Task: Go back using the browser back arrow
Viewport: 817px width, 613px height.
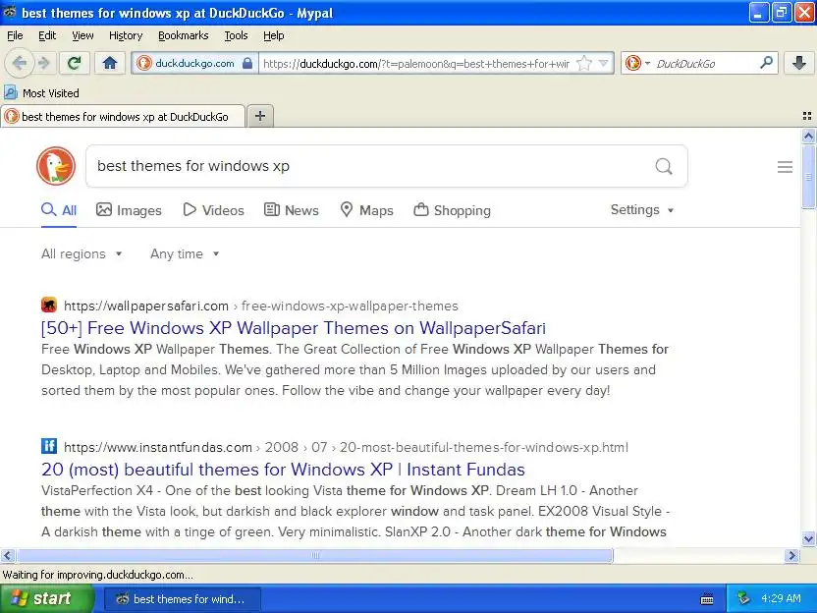Action: coord(19,64)
